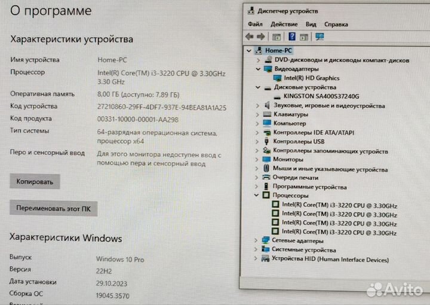
Task: Select Intel(R) HD Graphics entry
Action: click(x=312, y=78)
